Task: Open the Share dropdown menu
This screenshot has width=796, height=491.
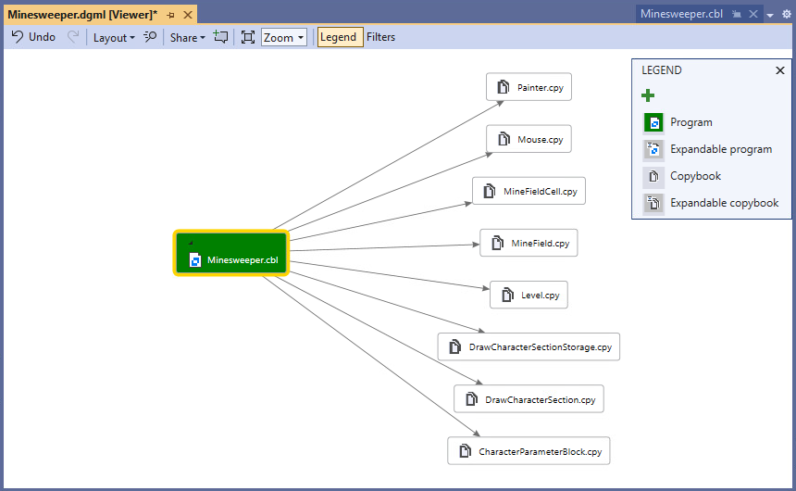Action: (187, 37)
